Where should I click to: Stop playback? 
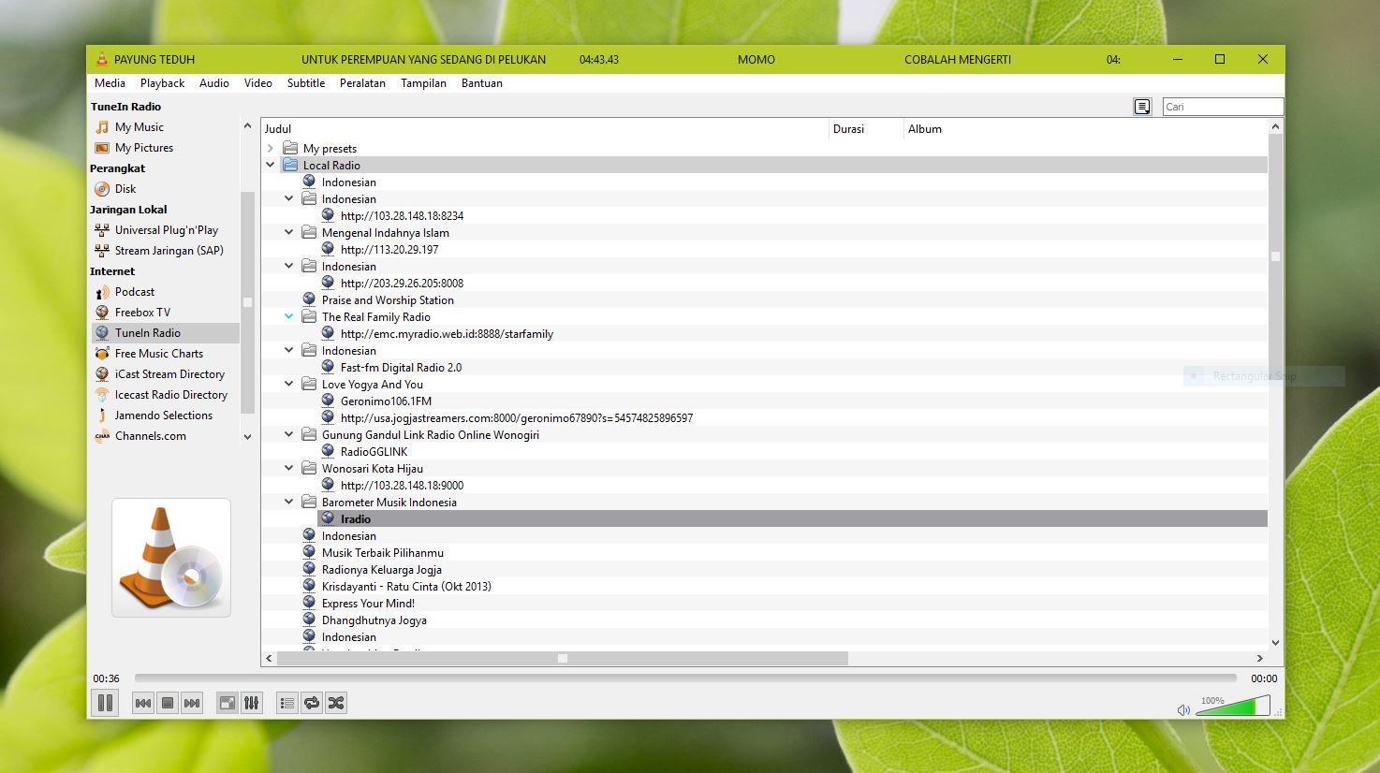coord(168,703)
